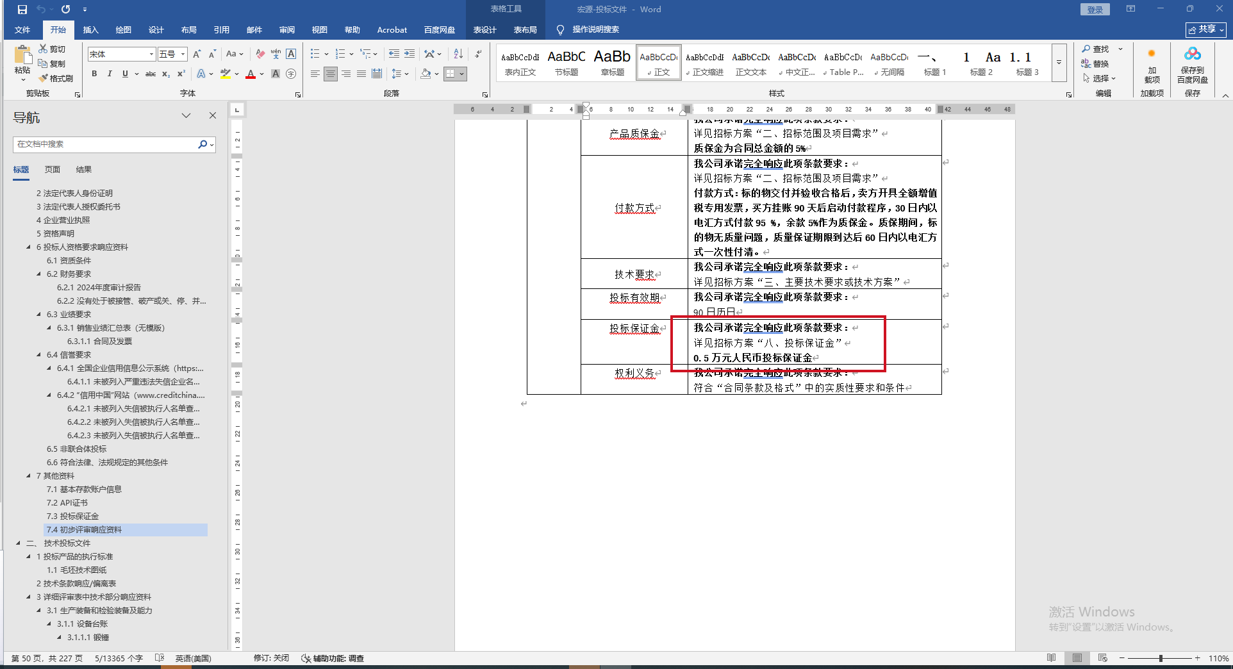Apply the 标题 1 heading style
Viewport: 1233px width, 669px height.
click(935, 63)
